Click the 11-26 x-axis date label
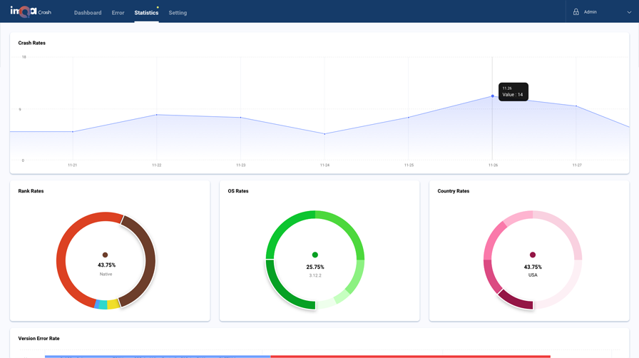Screen dimensions: 639x358 click(x=493, y=165)
